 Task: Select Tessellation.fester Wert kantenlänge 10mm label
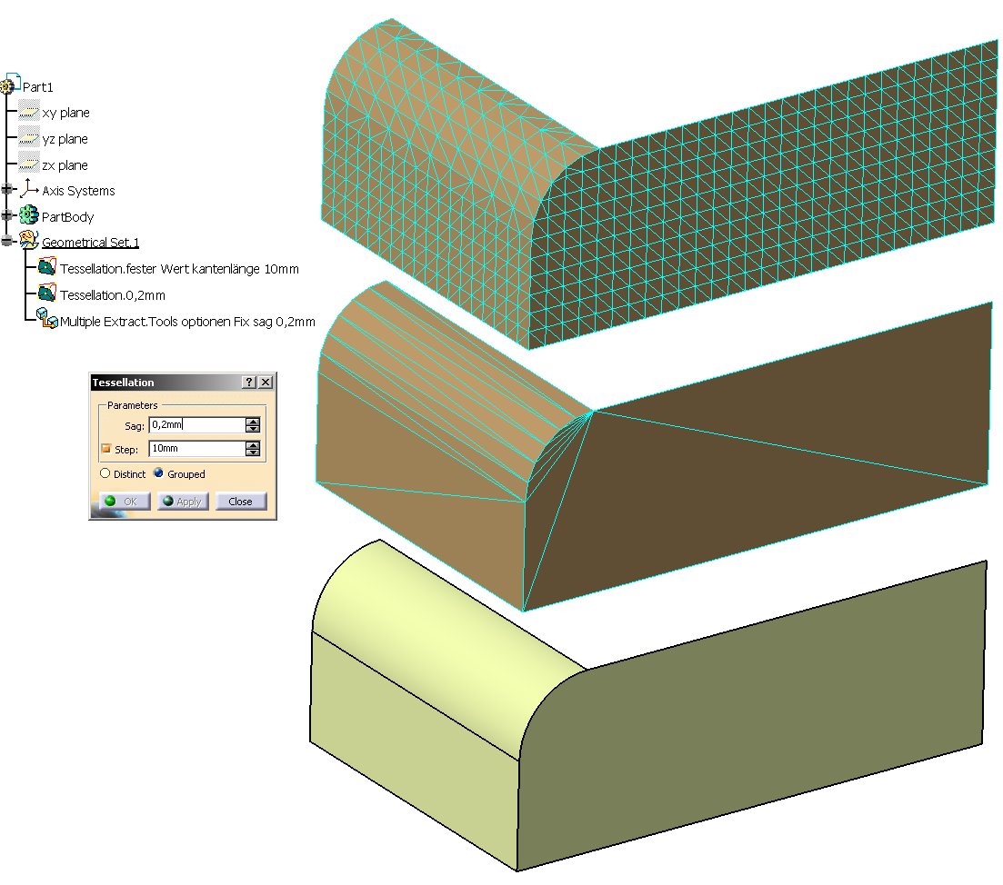click(180, 269)
